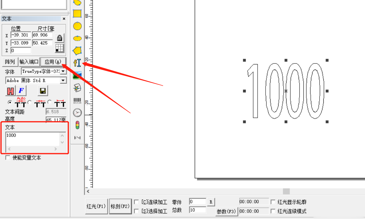Enable the 红光连续模式 checkbox

(x=273, y=211)
